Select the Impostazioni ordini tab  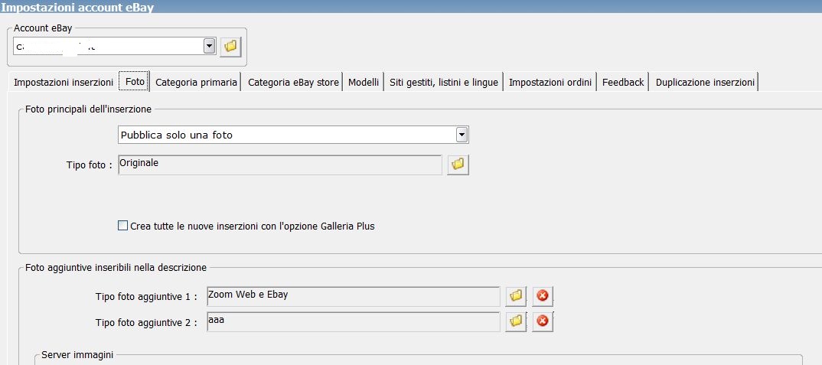point(550,82)
